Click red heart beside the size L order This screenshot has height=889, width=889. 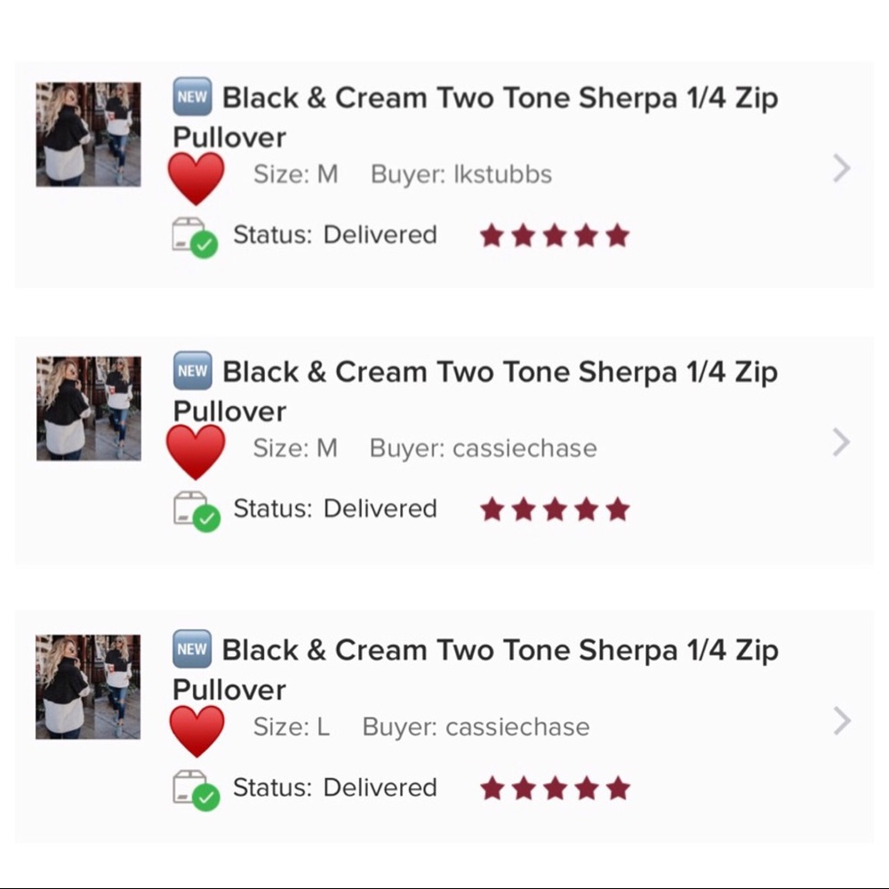point(196,732)
